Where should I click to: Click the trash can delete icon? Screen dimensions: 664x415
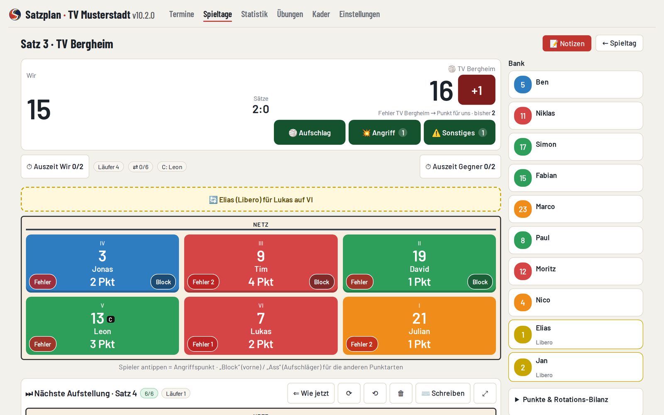coord(401,393)
